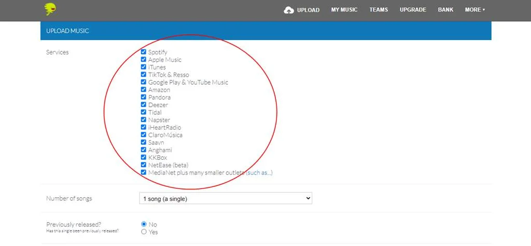Toggle the TikTok & Resso checkbox
Image resolution: width=531 pixels, height=246 pixels.
click(144, 74)
